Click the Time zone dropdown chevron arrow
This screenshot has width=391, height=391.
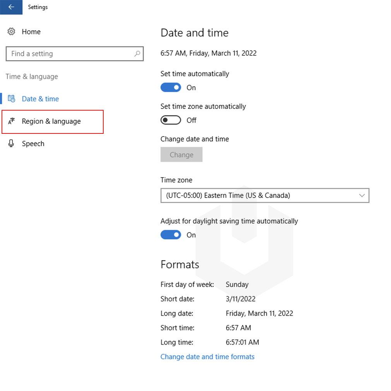click(362, 195)
